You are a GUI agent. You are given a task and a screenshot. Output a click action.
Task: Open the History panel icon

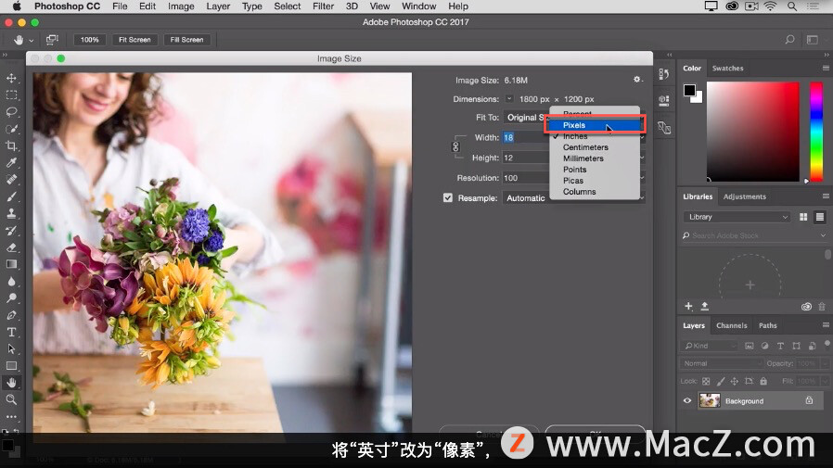[664, 74]
